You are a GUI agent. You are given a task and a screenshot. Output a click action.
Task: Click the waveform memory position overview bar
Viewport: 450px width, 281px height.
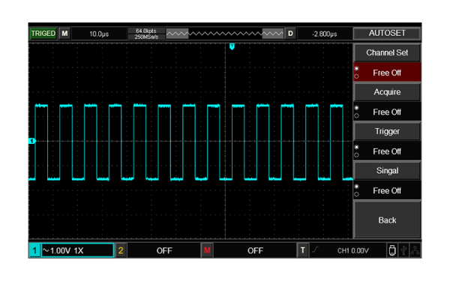pyautogui.click(x=225, y=34)
